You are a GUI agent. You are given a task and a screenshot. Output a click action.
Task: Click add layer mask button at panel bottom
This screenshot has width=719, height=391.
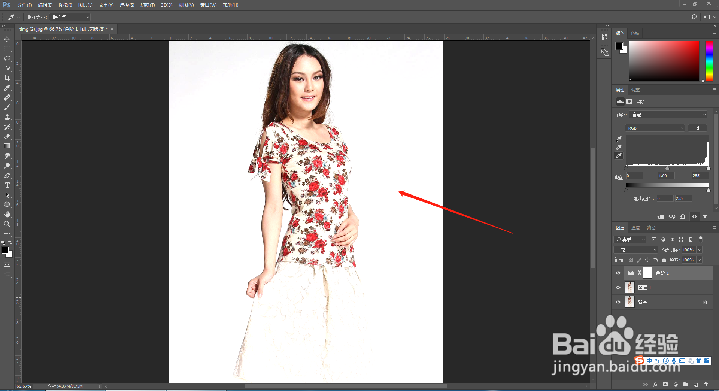[x=665, y=385]
